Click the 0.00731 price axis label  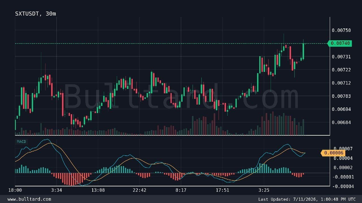[341, 57]
